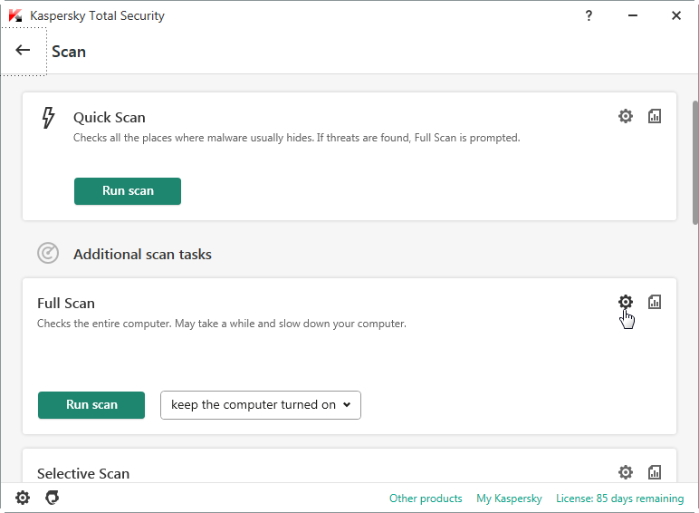View Quick Scan report icon
699x513 pixels.
[x=655, y=116]
